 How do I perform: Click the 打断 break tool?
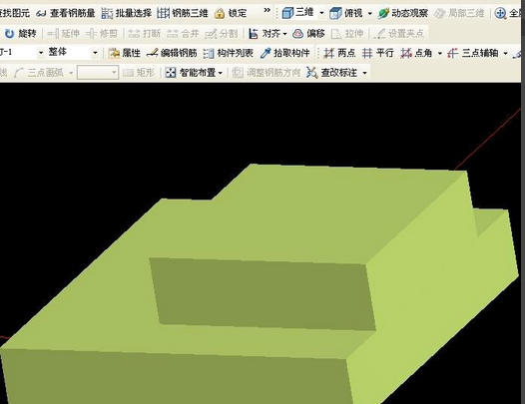(145, 34)
